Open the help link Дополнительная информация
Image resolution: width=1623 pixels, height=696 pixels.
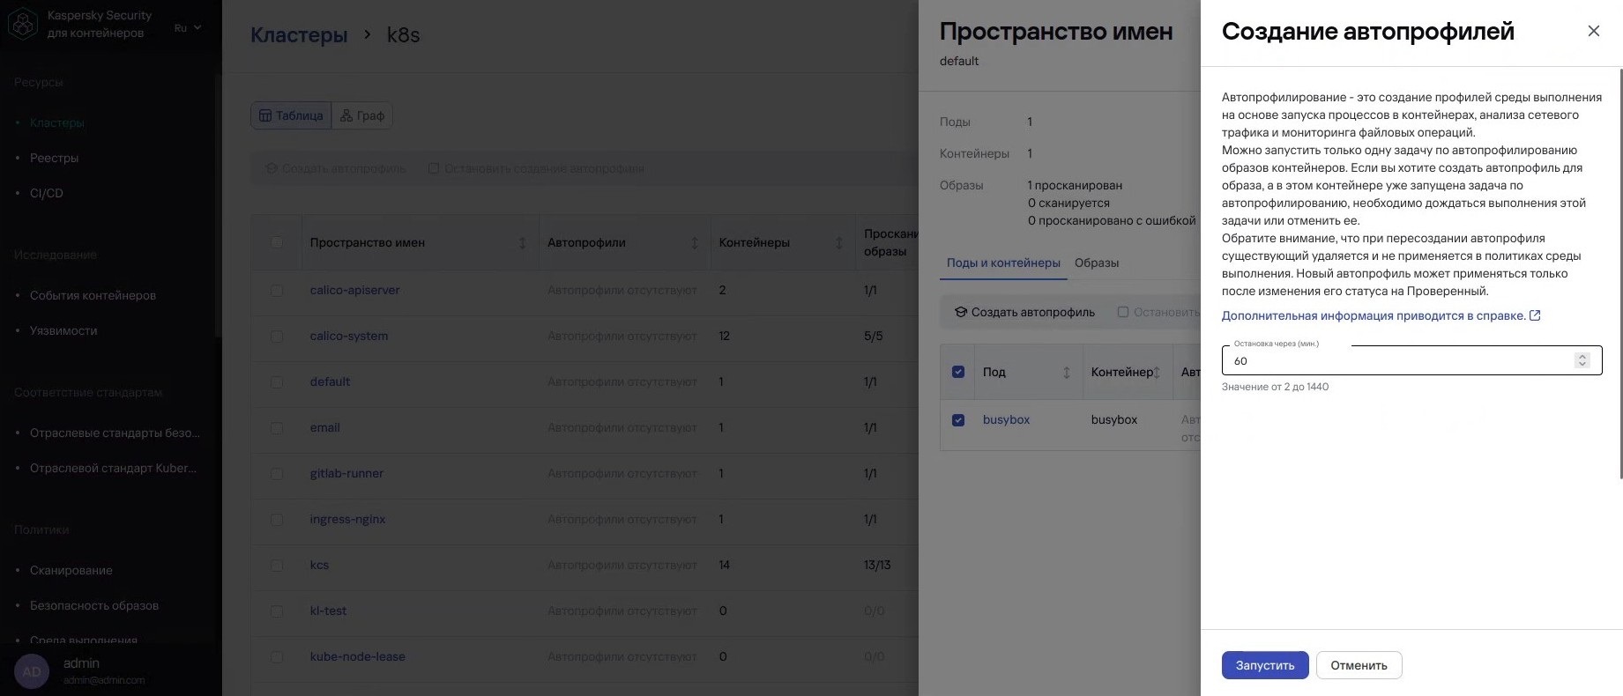pyautogui.click(x=1374, y=315)
